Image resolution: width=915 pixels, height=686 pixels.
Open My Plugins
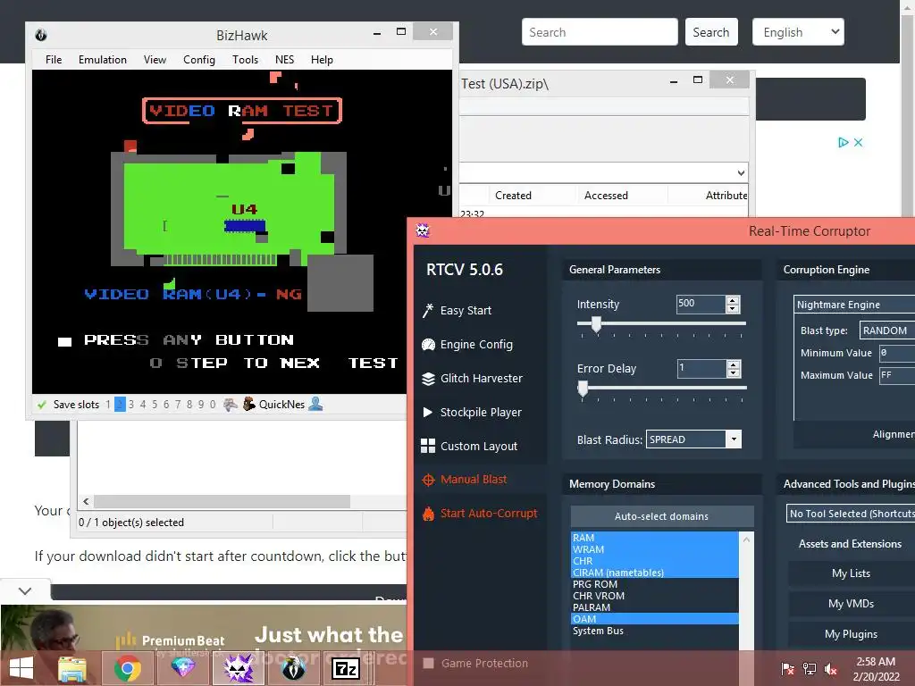click(851, 634)
